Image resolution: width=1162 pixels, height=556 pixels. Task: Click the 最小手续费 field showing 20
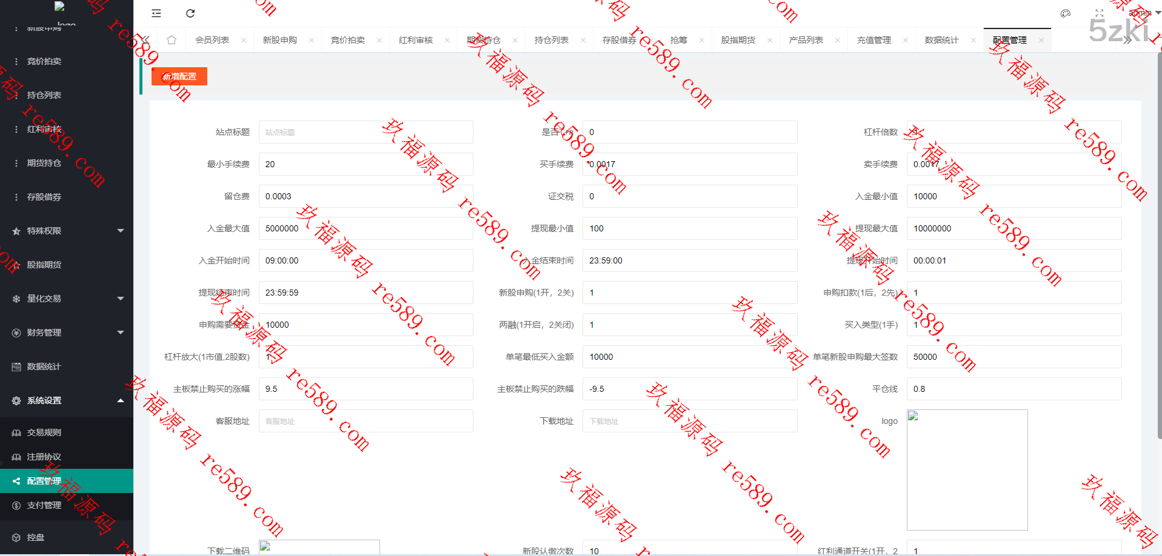point(366,164)
